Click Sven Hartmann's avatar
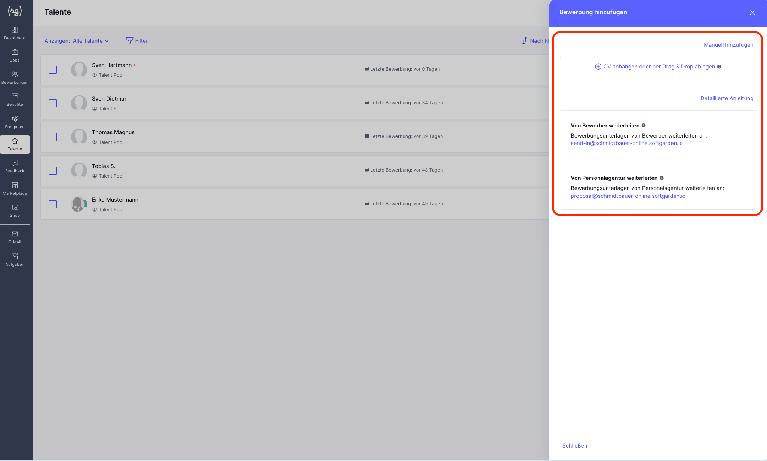The width and height of the screenshot is (767, 461). pos(79,70)
